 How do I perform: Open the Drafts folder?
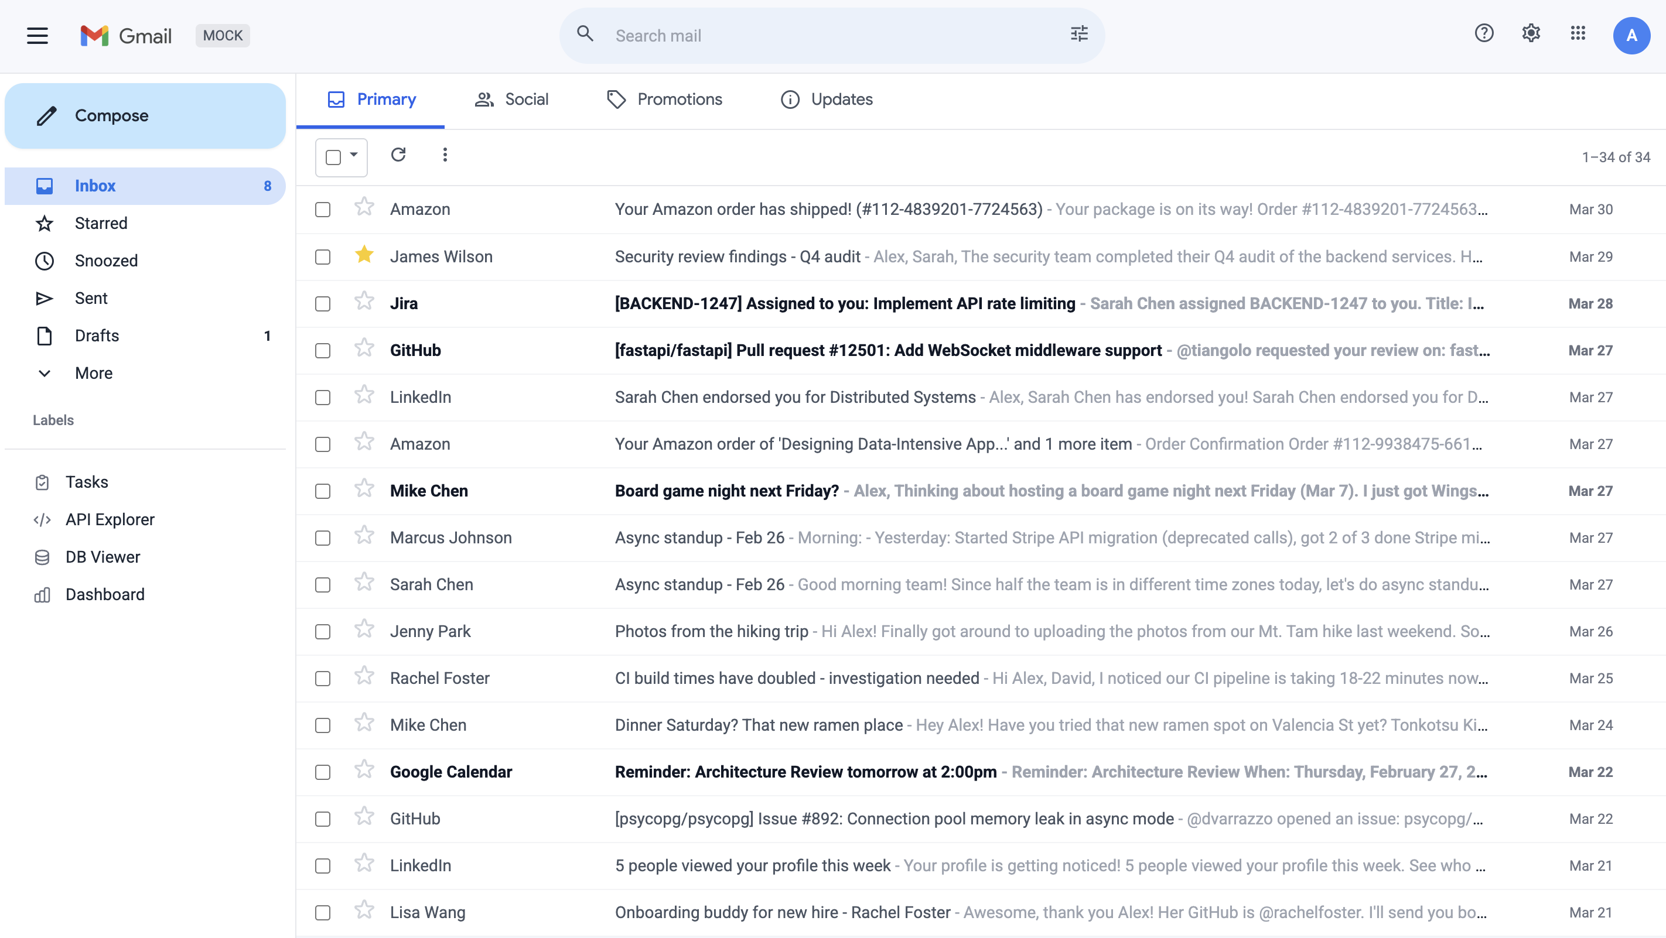97,335
